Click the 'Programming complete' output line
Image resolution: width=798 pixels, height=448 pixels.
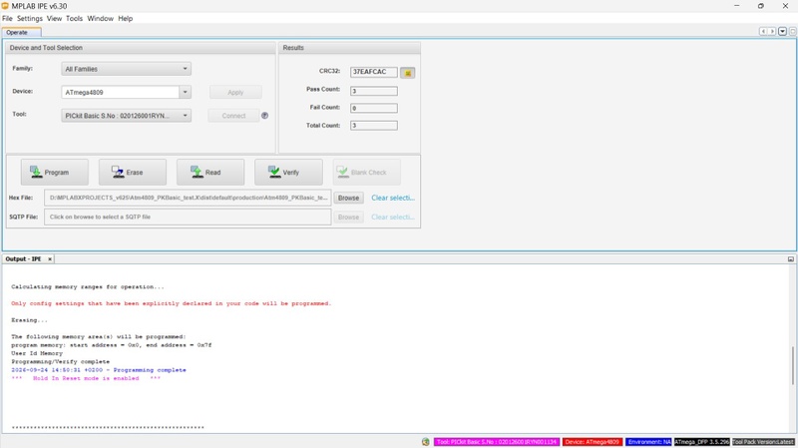[99, 370]
